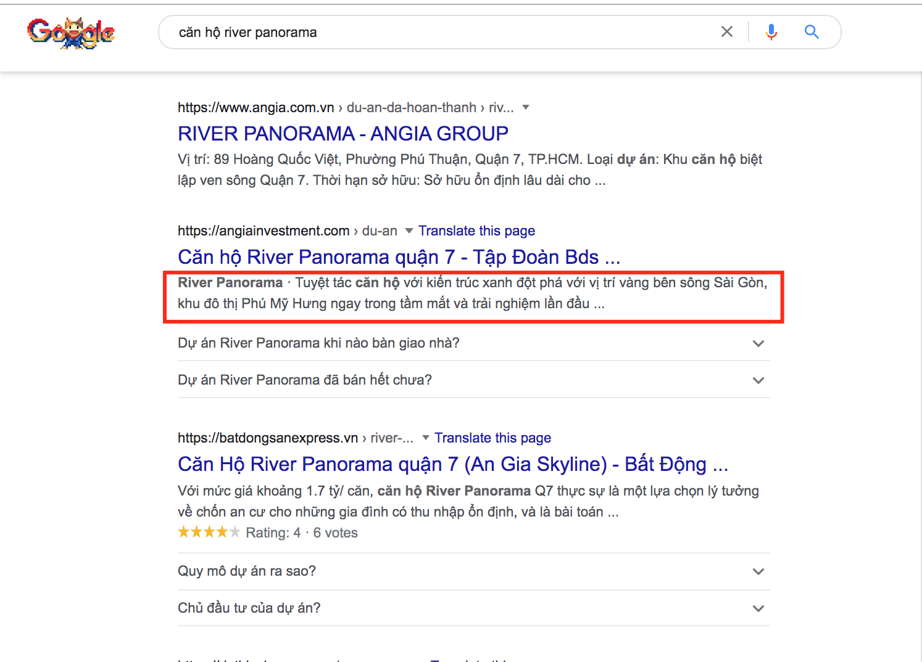Start voice search with microphone icon
Viewport: 922px width, 662px height.
pyautogui.click(x=771, y=32)
